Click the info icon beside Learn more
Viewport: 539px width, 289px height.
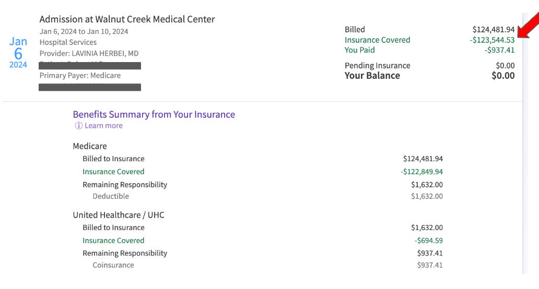[79, 126]
